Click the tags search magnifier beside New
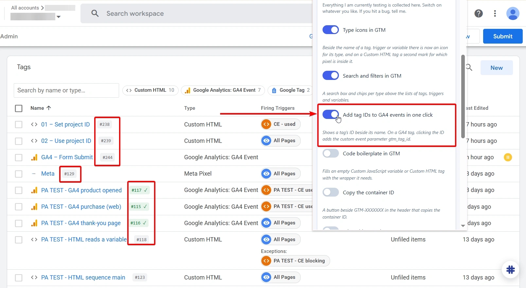526x288 pixels. pyautogui.click(x=469, y=67)
